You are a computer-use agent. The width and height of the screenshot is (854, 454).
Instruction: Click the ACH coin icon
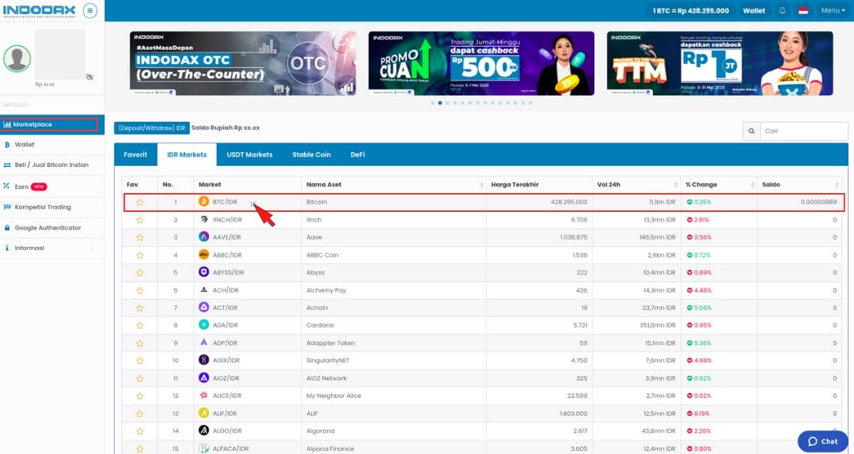[x=203, y=290]
